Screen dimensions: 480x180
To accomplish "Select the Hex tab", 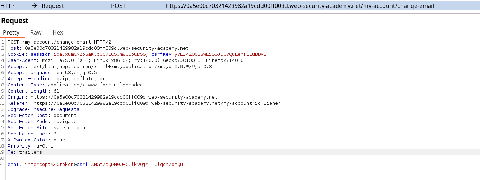I will 58,32.
